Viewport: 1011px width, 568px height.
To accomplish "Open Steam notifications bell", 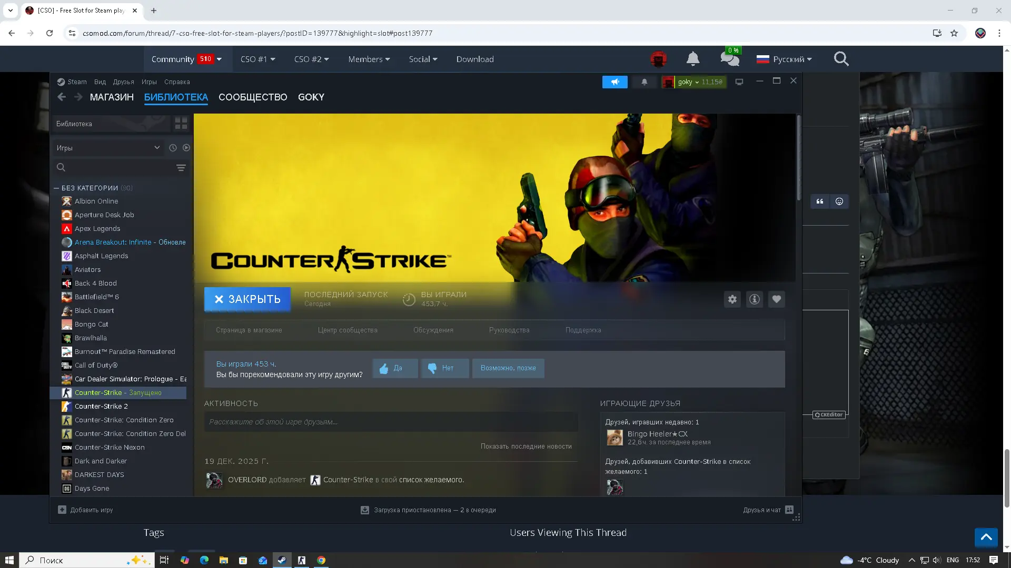I will pos(644,82).
